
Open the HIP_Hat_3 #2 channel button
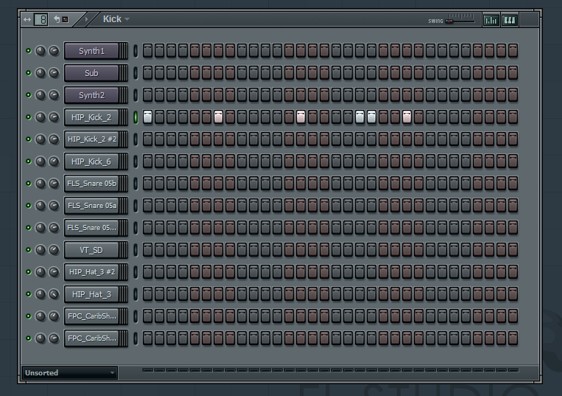pyautogui.click(x=92, y=272)
